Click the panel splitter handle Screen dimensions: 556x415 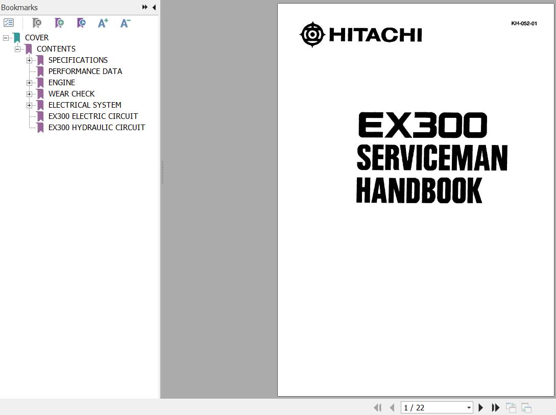pyautogui.click(x=162, y=172)
